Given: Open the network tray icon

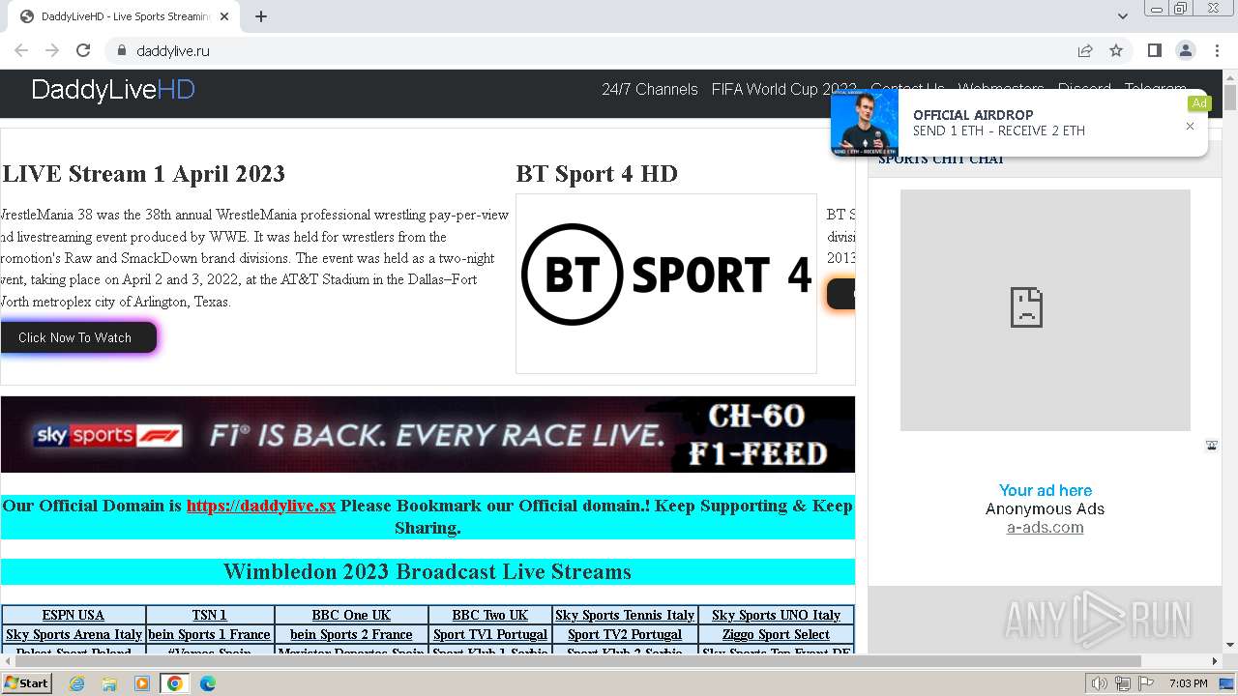Looking at the screenshot, I should [x=1122, y=683].
